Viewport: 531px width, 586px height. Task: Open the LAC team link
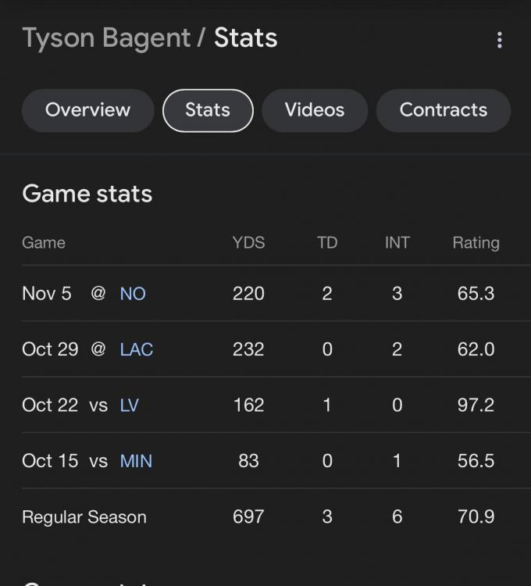[136, 349]
